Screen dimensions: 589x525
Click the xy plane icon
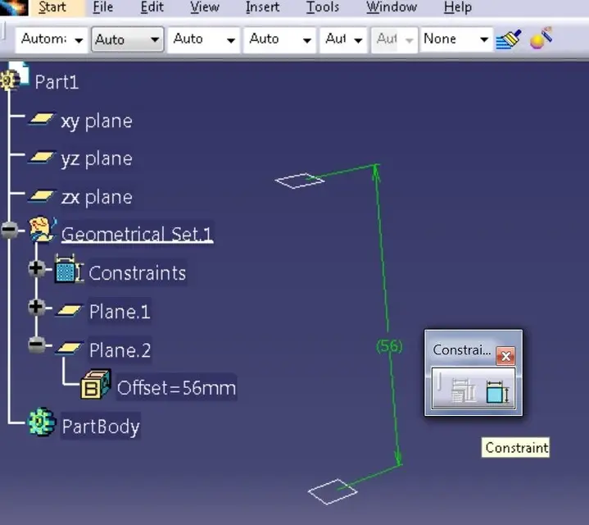tap(42, 120)
